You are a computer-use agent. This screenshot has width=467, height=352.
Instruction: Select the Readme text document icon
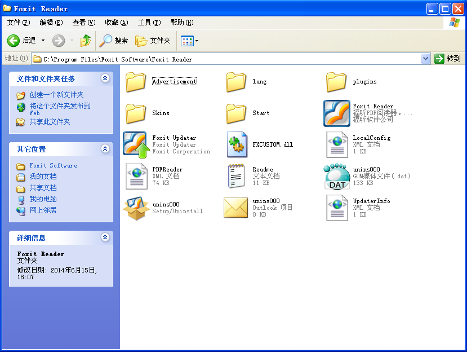(x=237, y=176)
